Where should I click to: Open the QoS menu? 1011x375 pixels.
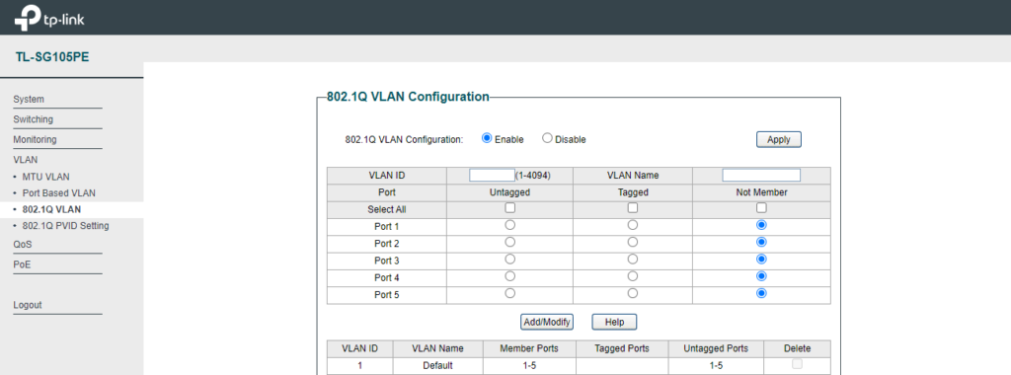pos(23,244)
